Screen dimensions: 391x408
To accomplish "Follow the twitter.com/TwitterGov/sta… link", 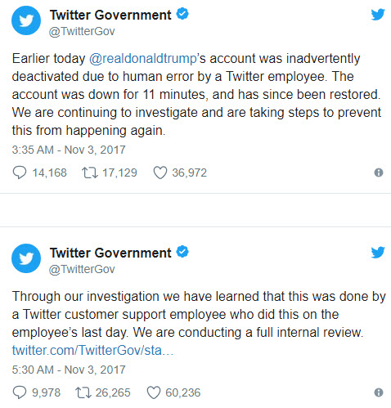I will pos(92,350).
